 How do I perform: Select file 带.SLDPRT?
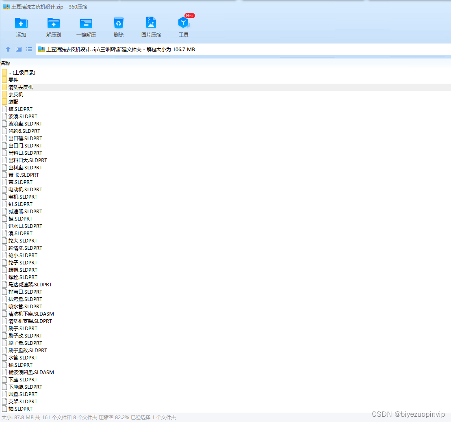tap(20, 182)
